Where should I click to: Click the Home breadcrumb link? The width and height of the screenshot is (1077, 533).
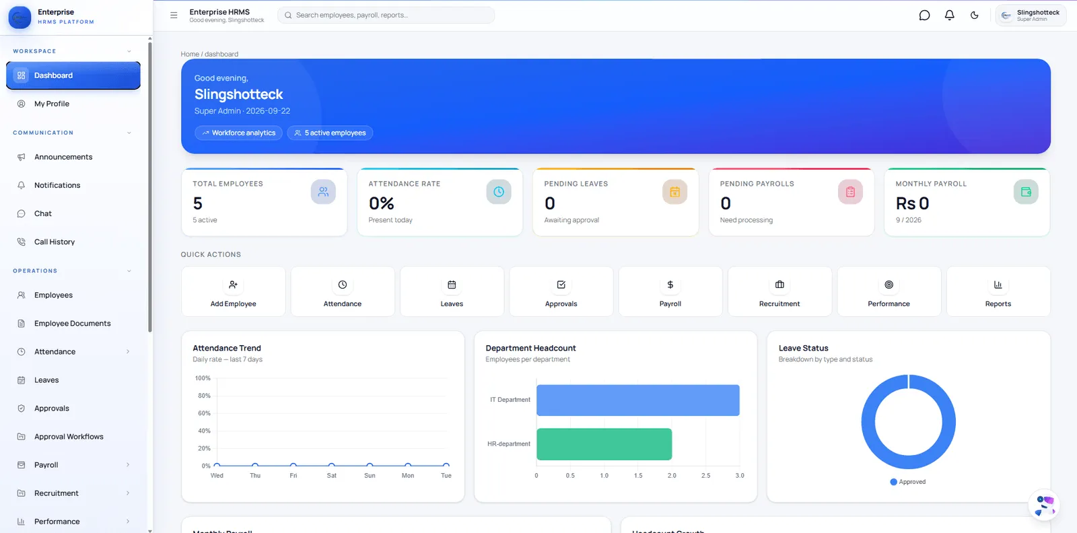tap(190, 54)
